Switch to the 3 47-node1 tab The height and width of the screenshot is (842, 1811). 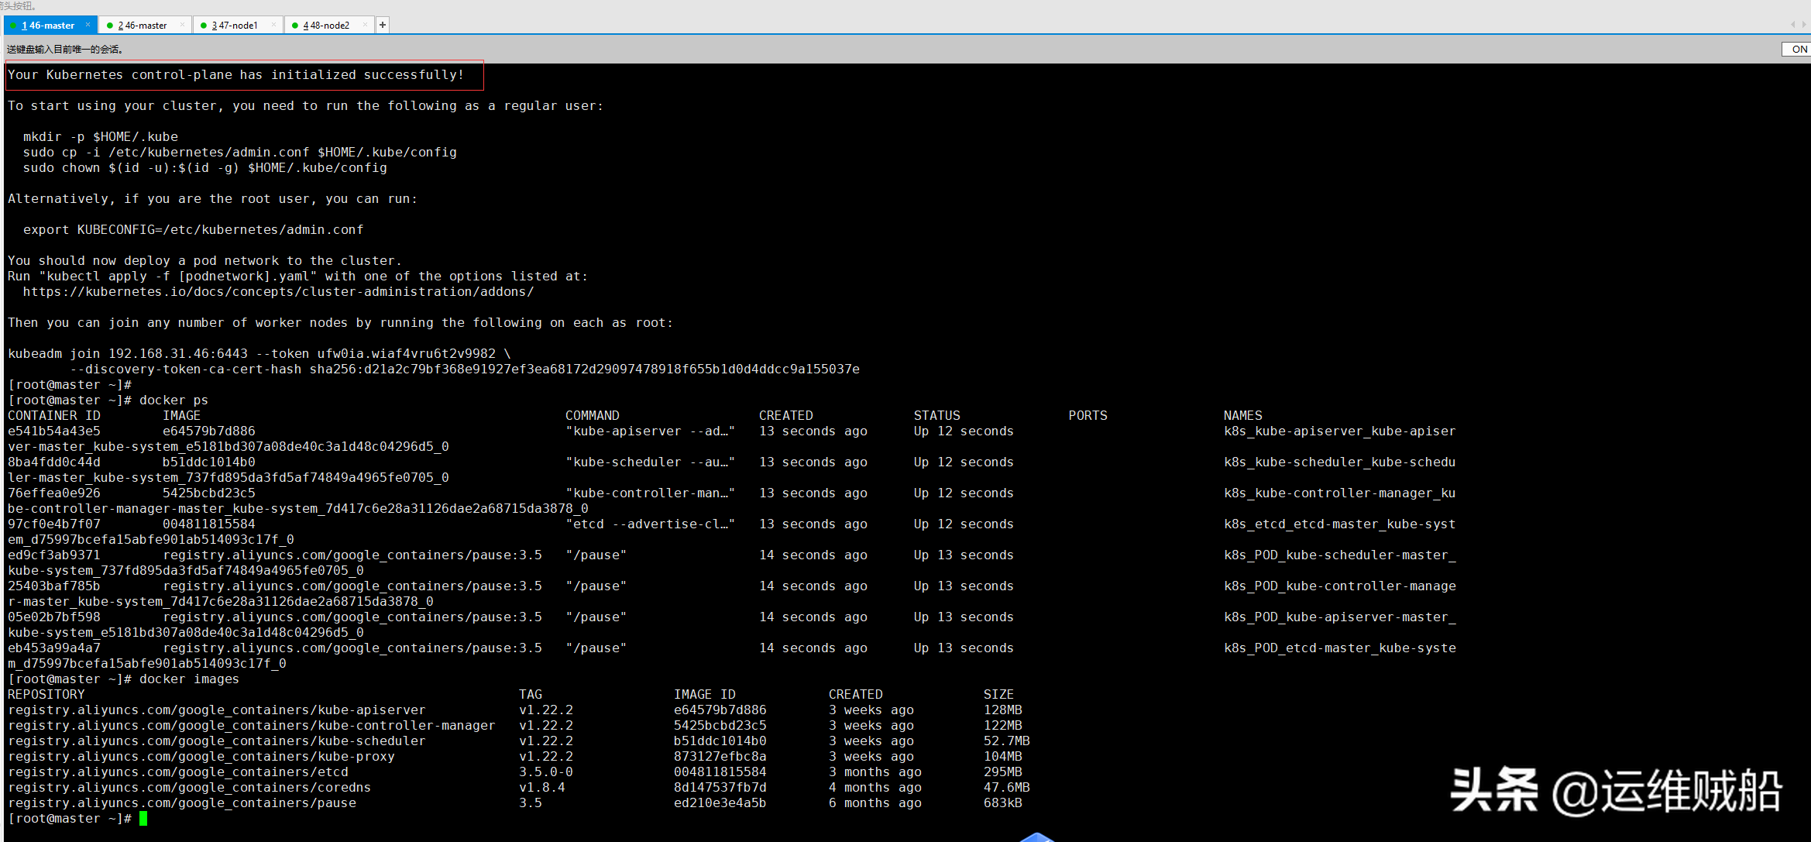(x=235, y=26)
